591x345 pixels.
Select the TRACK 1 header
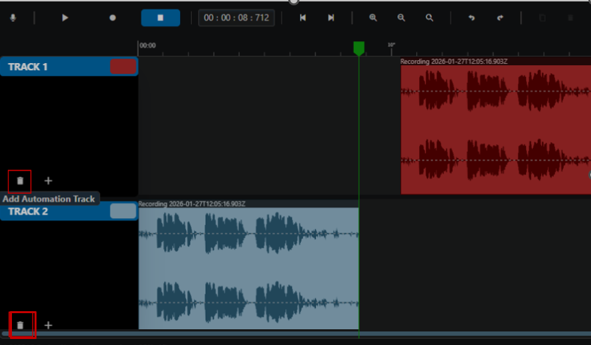pos(69,66)
